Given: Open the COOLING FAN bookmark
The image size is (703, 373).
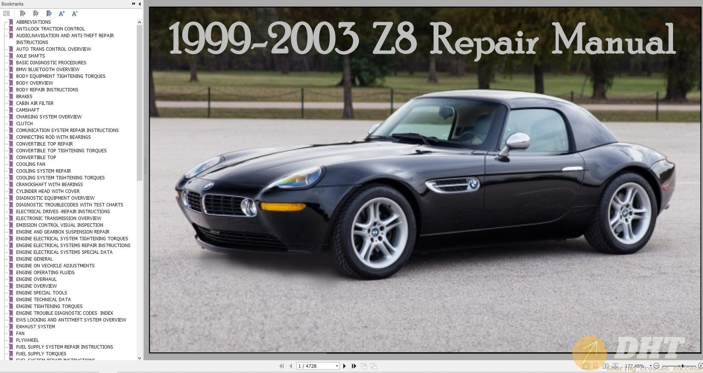Looking at the screenshot, I should (x=31, y=164).
